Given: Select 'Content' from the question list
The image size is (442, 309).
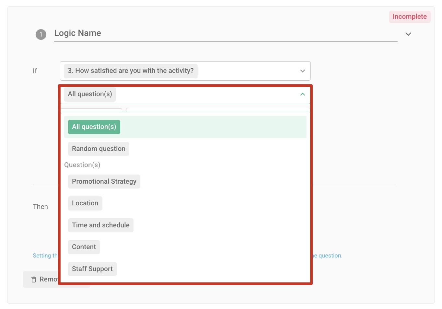Looking at the screenshot, I should (x=84, y=247).
